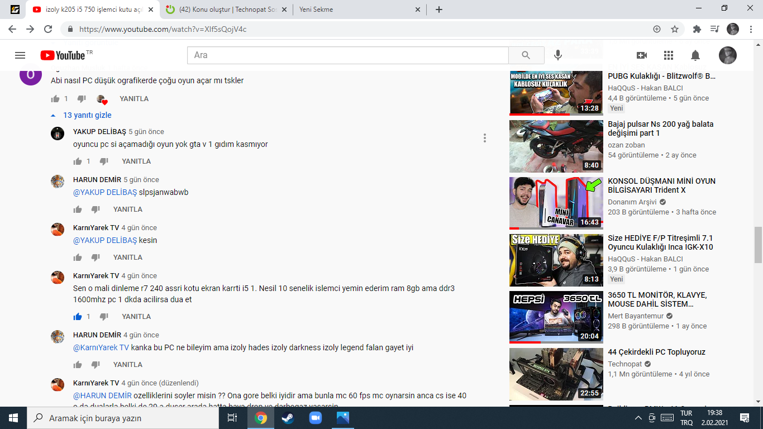Open the PUBG Kulaklığı Blitzwolf video thumbnail
The width and height of the screenshot is (763, 429).
click(x=556, y=92)
